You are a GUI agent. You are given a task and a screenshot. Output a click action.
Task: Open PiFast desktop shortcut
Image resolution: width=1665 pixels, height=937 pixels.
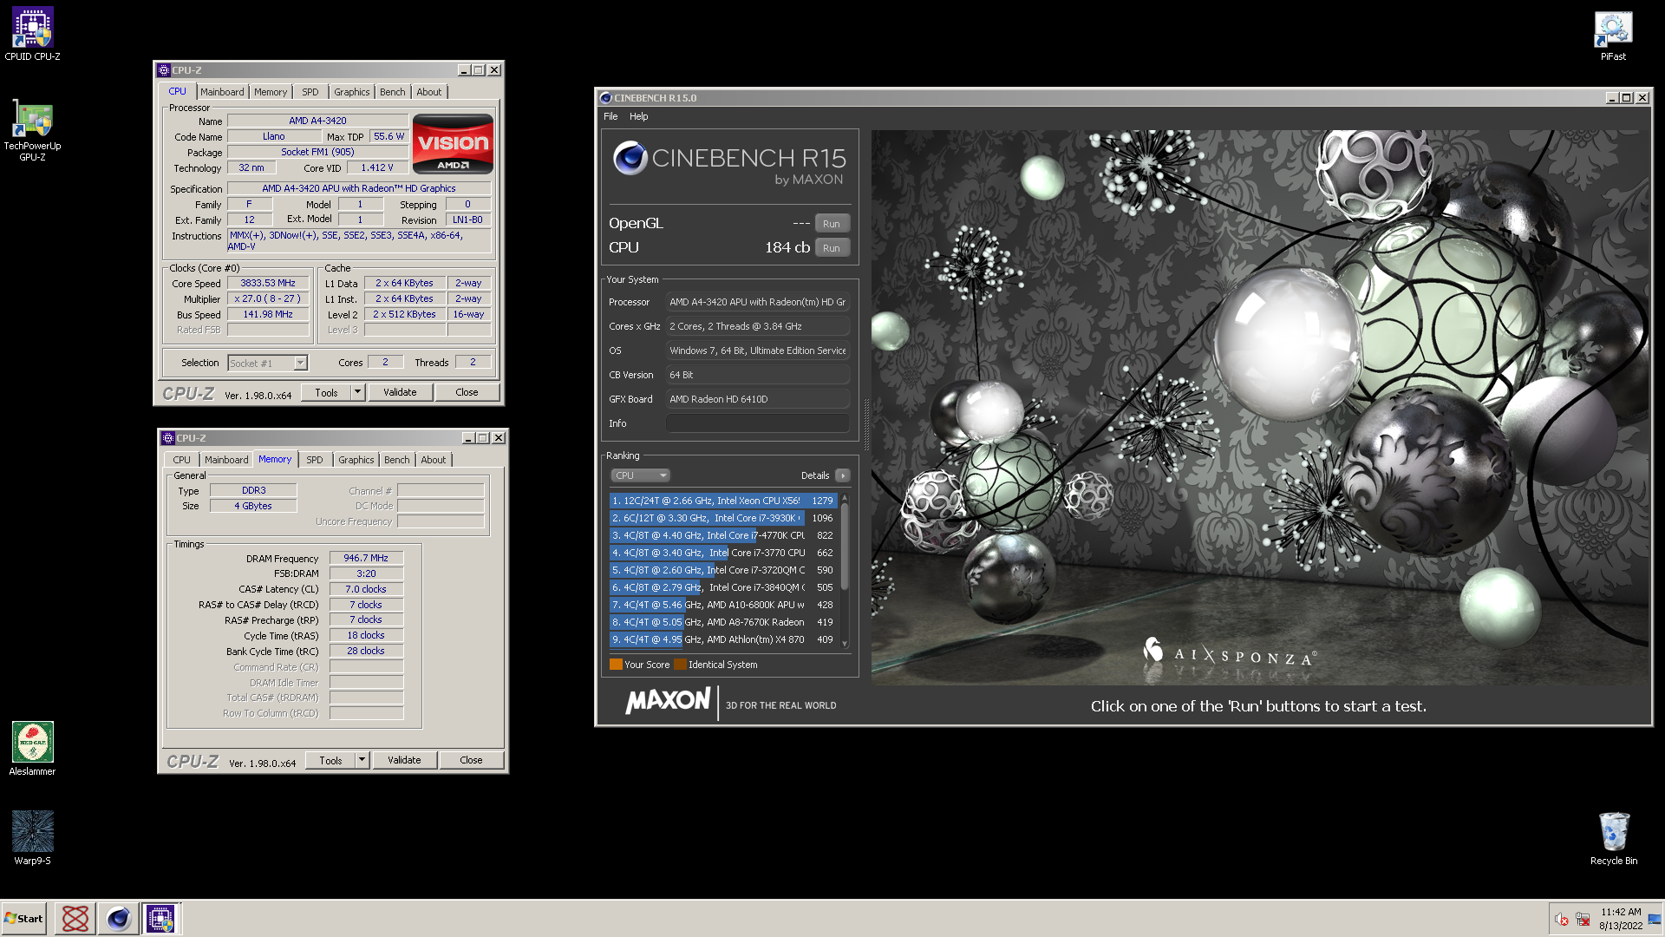(1613, 36)
